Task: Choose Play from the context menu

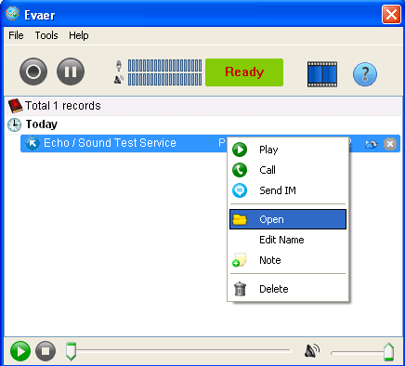Action: pos(288,150)
